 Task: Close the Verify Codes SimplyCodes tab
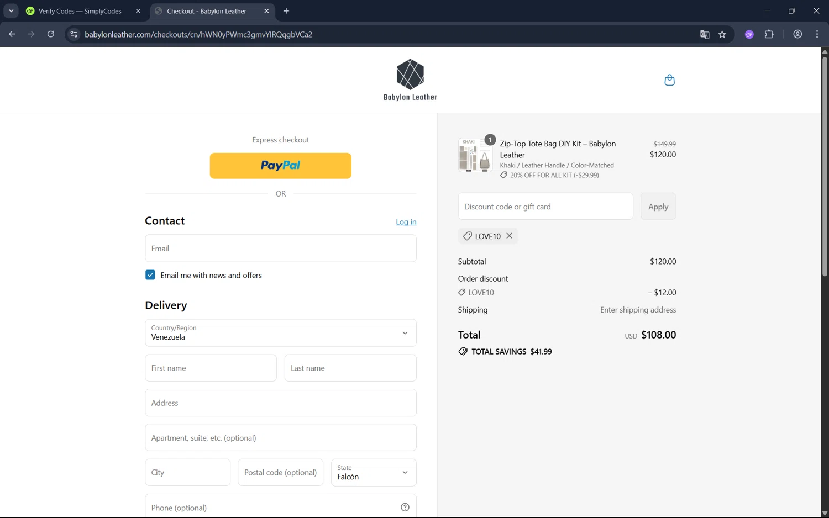tap(138, 11)
